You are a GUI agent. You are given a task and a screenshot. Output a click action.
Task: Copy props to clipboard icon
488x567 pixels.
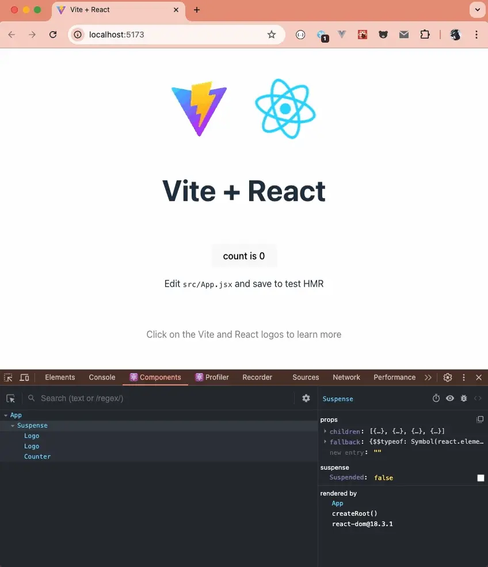click(x=480, y=420)
